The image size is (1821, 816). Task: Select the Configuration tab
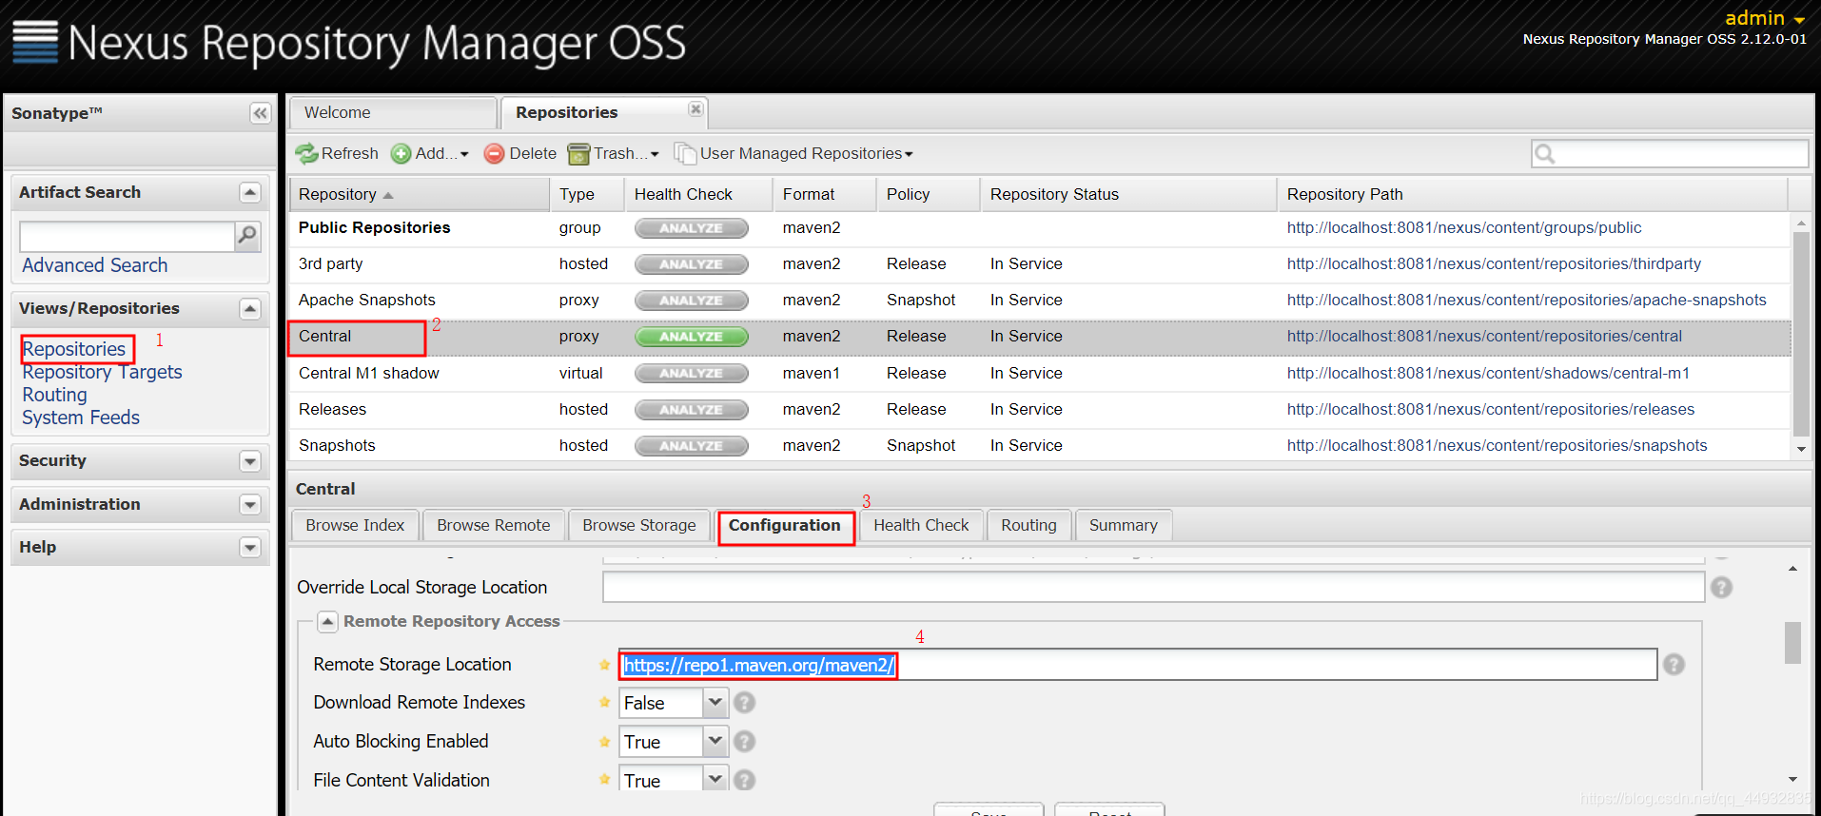[x=785, y=525]
